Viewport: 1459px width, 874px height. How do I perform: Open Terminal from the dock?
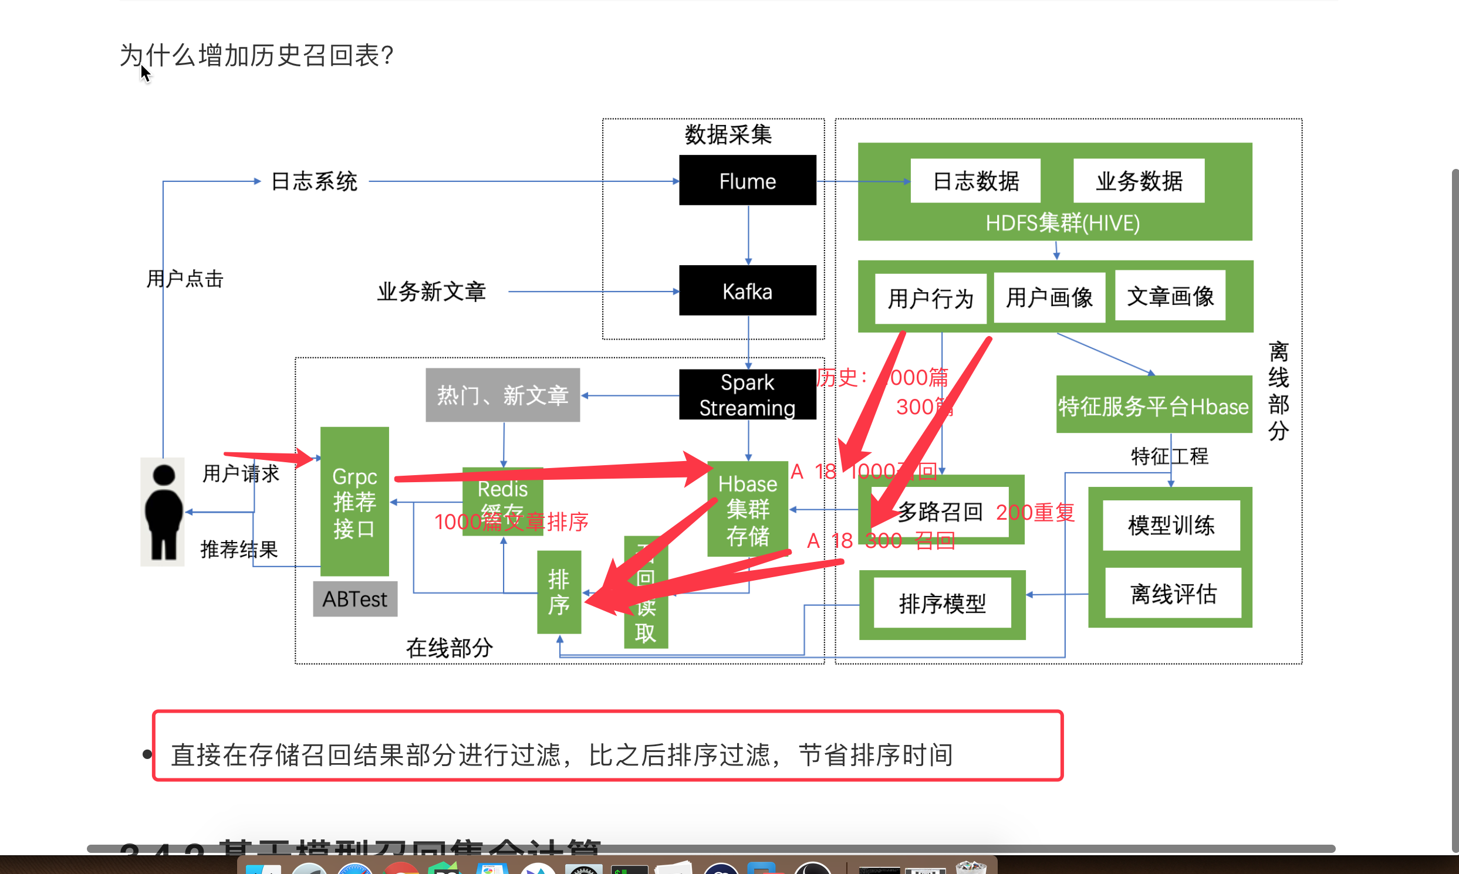[x=629, y=869]
